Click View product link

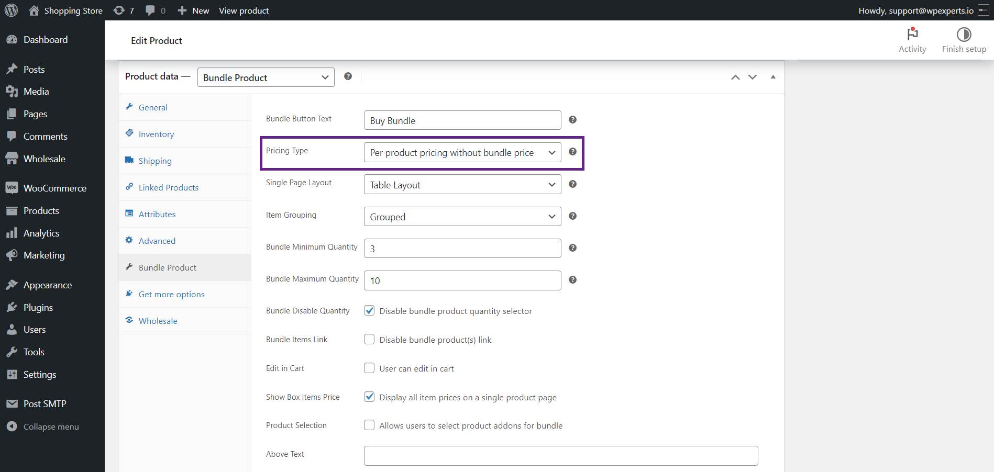click(x=244, y=10)
